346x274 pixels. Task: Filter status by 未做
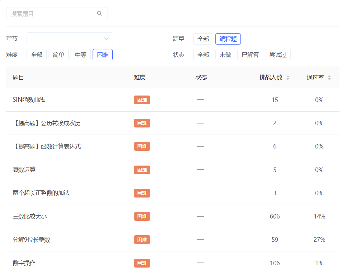[225, 55]
